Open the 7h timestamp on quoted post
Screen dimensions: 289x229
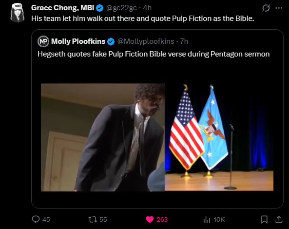(x=184, y=41)
